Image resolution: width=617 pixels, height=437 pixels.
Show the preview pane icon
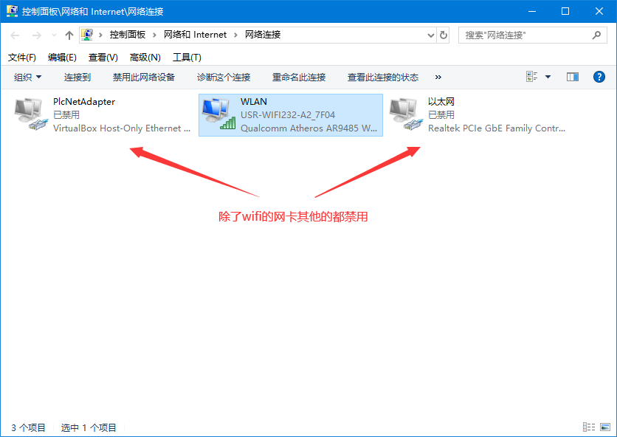pyautogui.click(x=573, y=77)
